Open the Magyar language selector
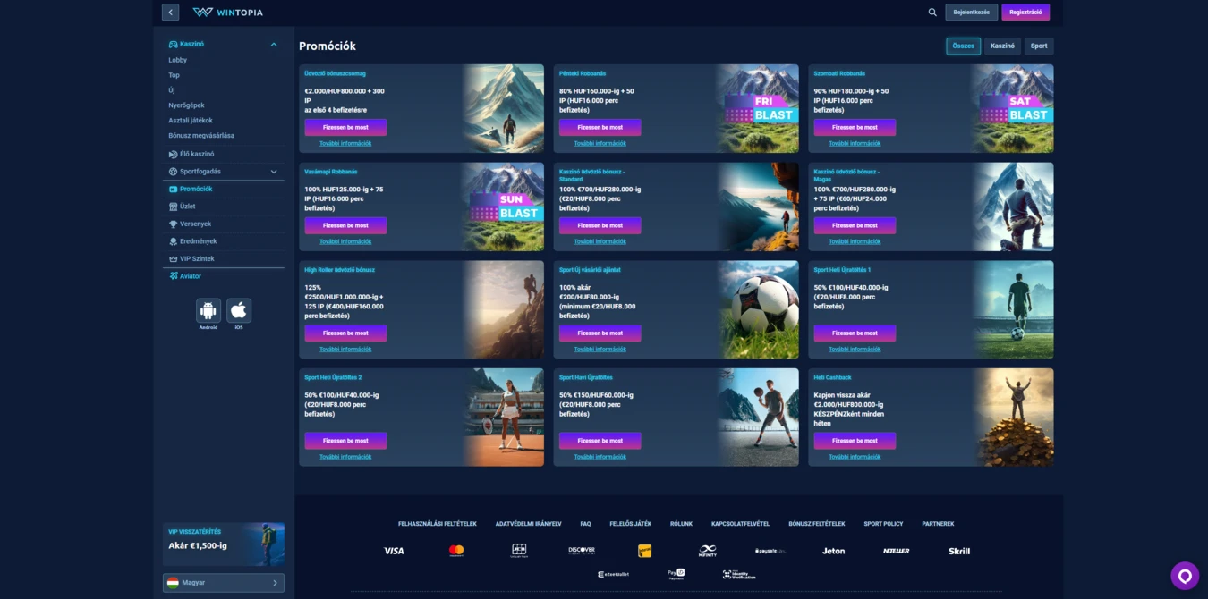The height and width of the screenshot is (599, 1208). (224, 583)
